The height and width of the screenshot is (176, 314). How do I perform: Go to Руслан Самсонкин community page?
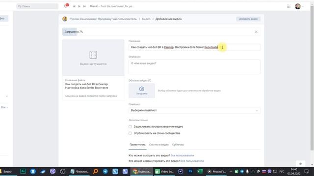coord(103,19)
